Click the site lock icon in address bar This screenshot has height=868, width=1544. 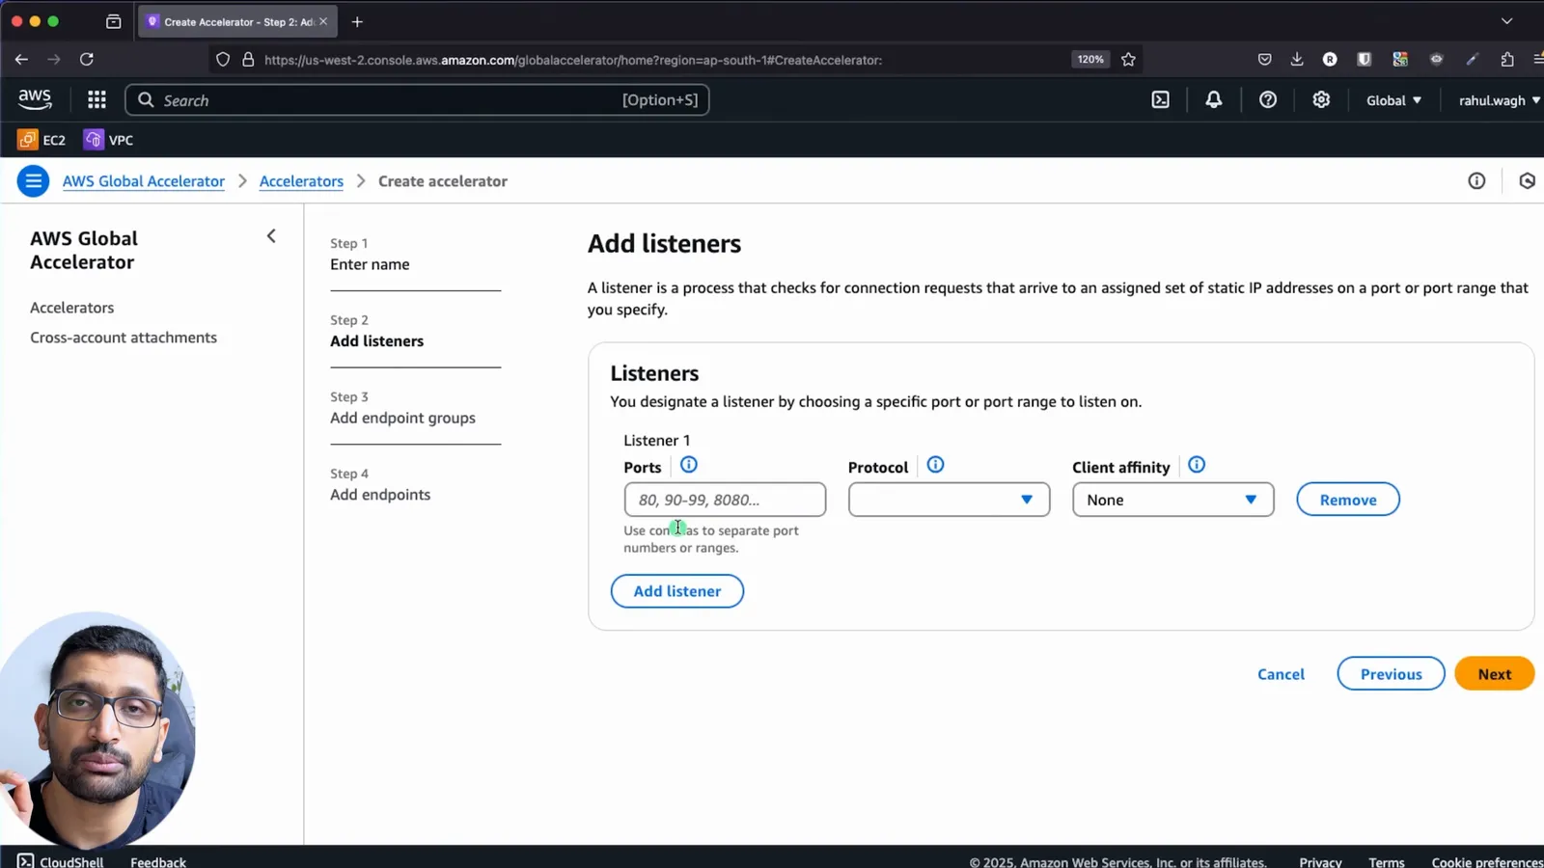(x=248, y=59)
